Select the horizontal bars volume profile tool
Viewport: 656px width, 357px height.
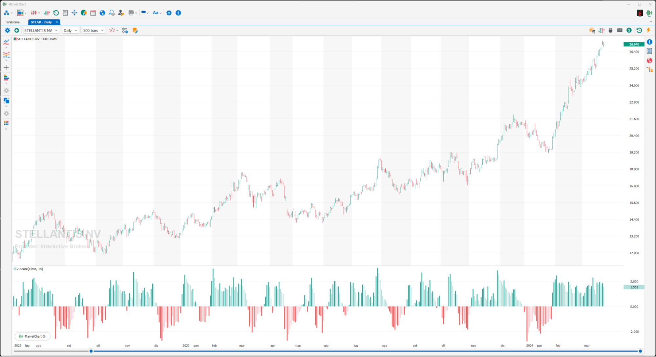(x=6, y=78)
